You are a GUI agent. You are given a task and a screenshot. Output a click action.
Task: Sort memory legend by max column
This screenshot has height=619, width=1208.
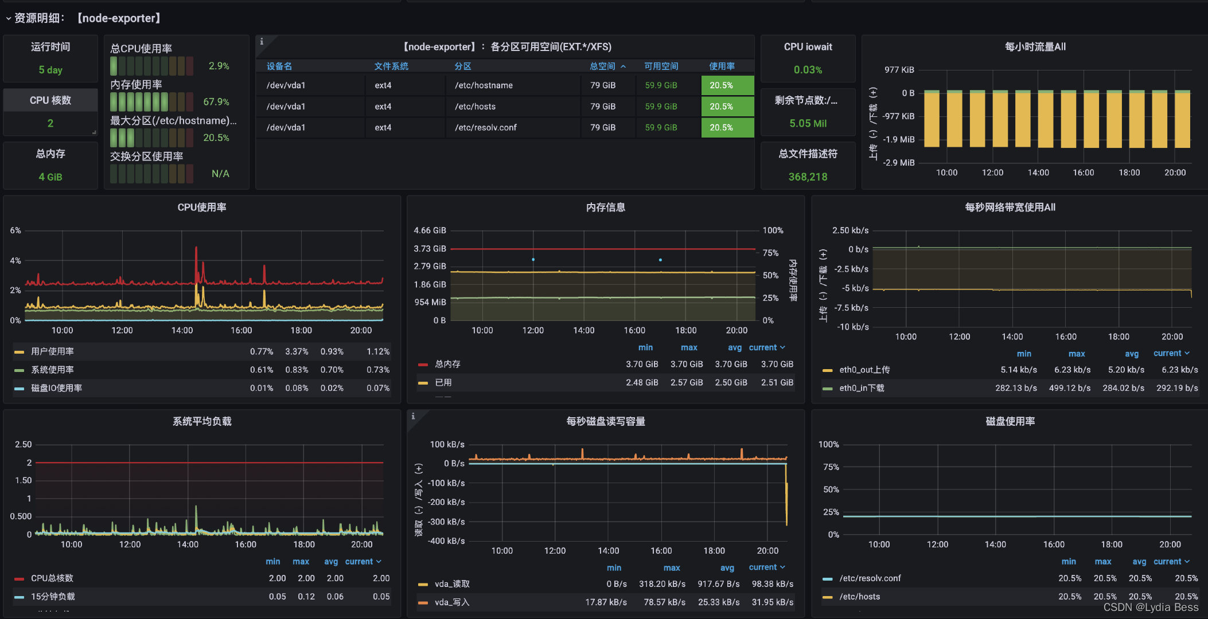click(x=689, y=347)
